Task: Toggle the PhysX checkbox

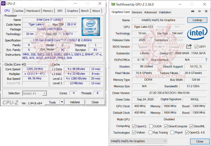Action: [172, 133]
